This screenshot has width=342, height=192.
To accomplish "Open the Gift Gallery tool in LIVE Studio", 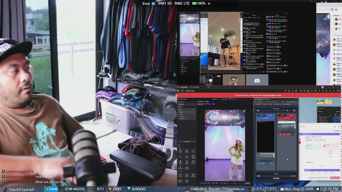I will tap(193, 175).
